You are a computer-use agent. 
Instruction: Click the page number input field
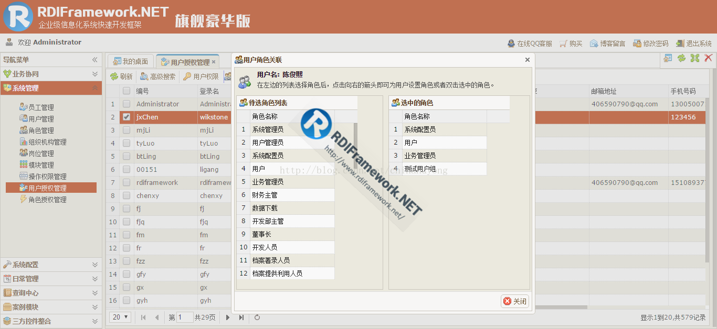185,317
